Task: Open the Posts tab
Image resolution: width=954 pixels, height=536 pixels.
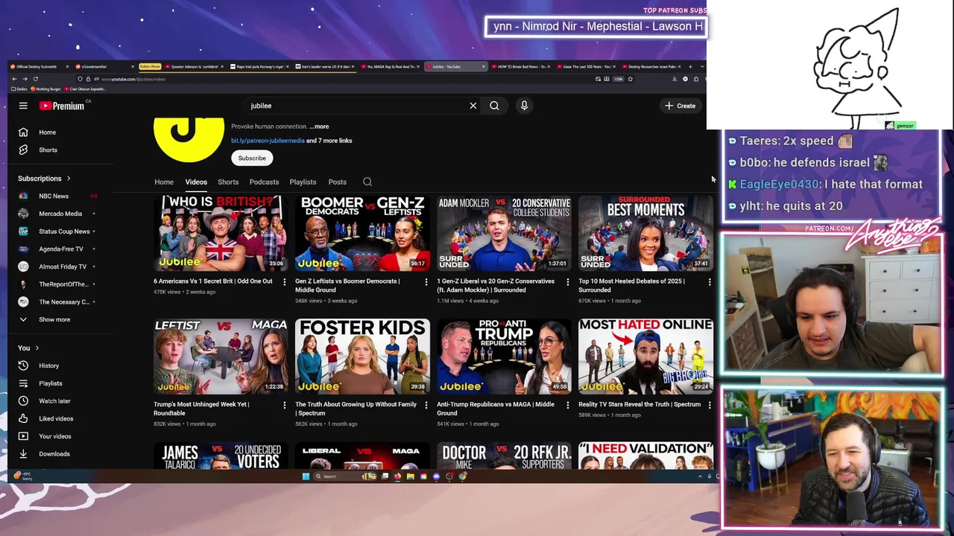Action: (338, 182)
